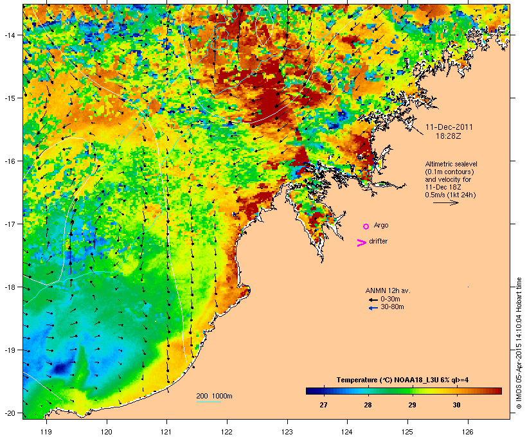Click the '123' longitude axis label
Screen dimensions: 527x437
coord(287,432)
